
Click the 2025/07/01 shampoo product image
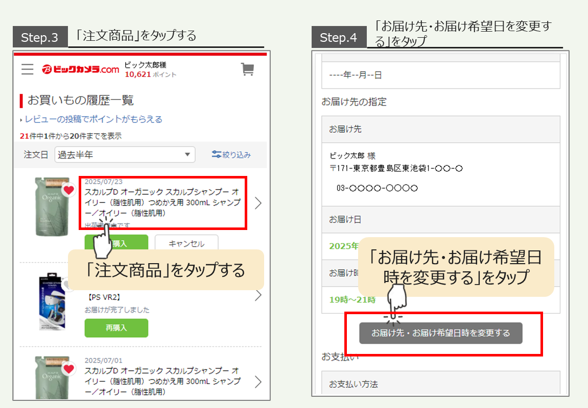(x=52, y=376)
